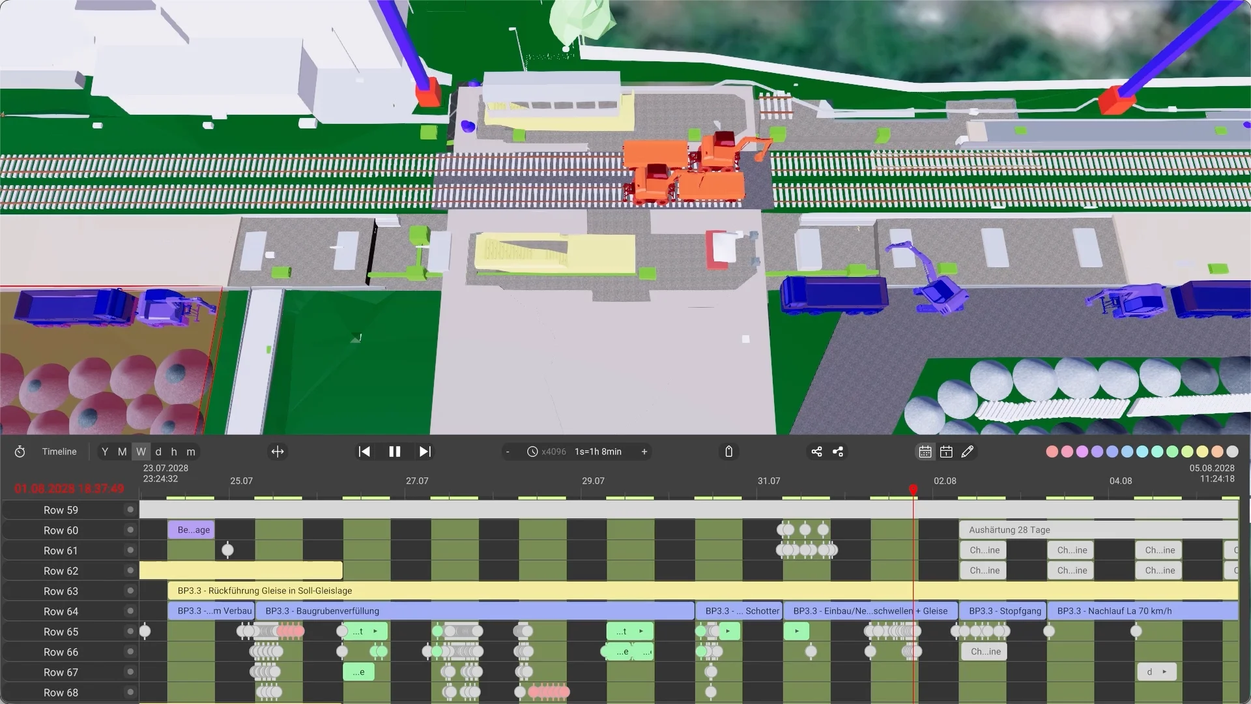This screenshot has height=704, width=1251.
Task: Select the BP3.3 - Stopfgang task
Action: 1003,611
